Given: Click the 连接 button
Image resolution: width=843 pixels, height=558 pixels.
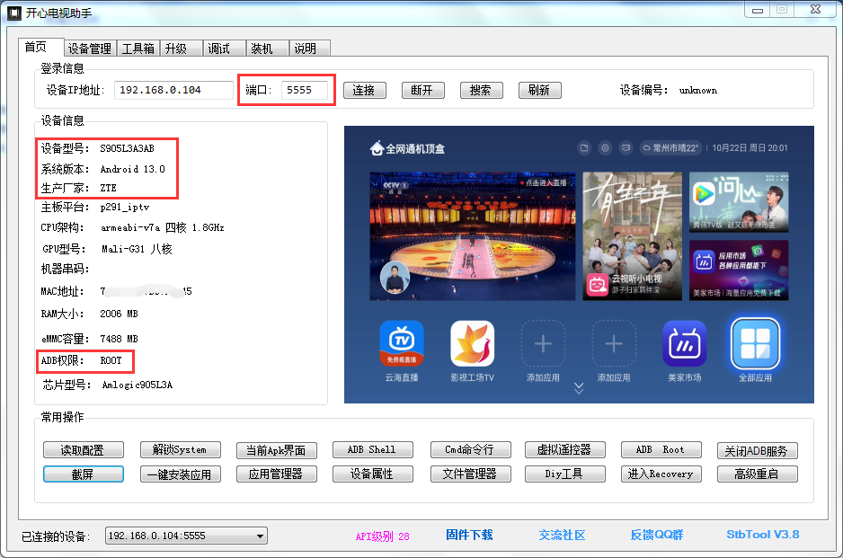Looking at the screenshot, I should [365, 90].
